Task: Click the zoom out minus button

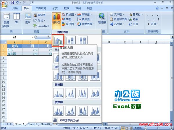Action: tap(146, 128)
